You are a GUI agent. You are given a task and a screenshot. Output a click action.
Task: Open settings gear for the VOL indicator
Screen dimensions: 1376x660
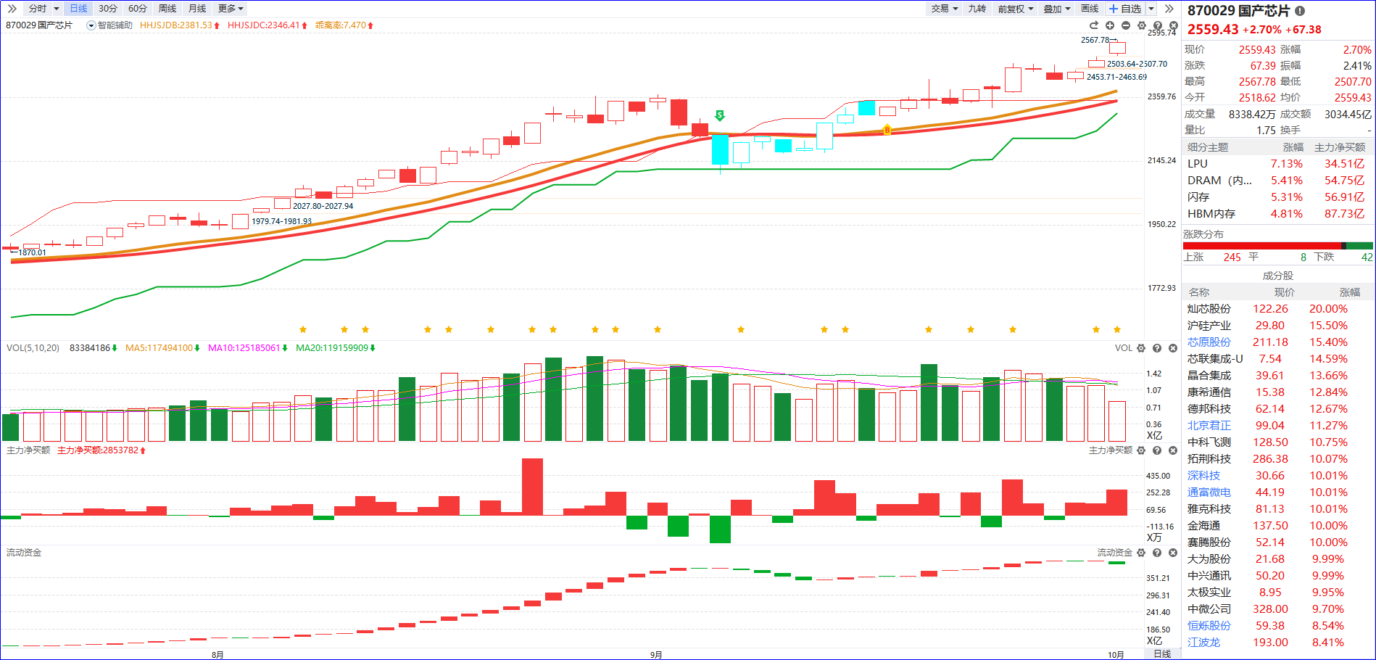click(x=1141, y=348)
